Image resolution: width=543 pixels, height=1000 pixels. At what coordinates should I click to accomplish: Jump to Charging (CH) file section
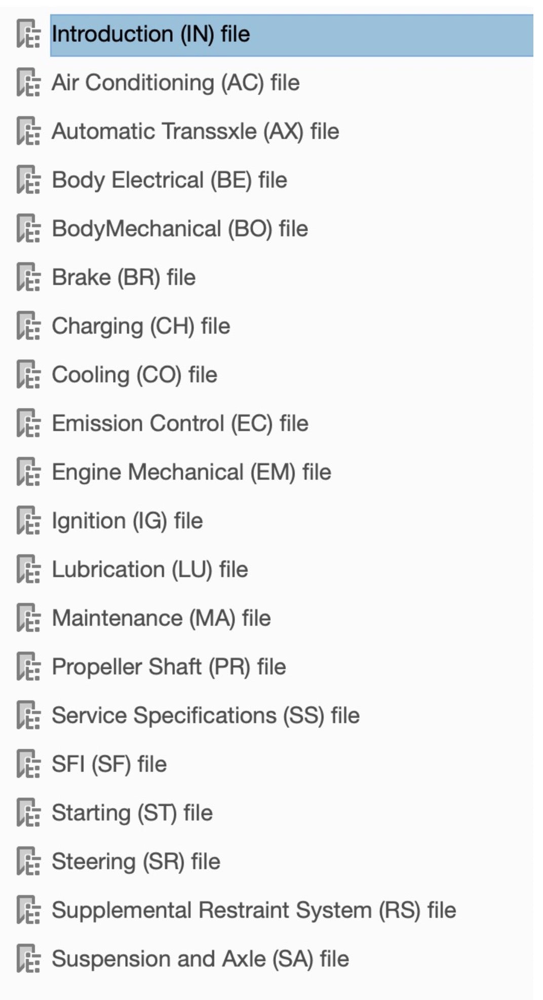tap(141, 327)
